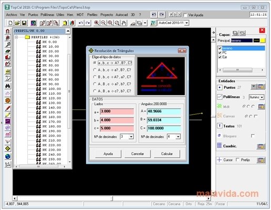Screen dimensions: 271x210
Task: Open the Puntos menu
Action: tap(33, 15)
